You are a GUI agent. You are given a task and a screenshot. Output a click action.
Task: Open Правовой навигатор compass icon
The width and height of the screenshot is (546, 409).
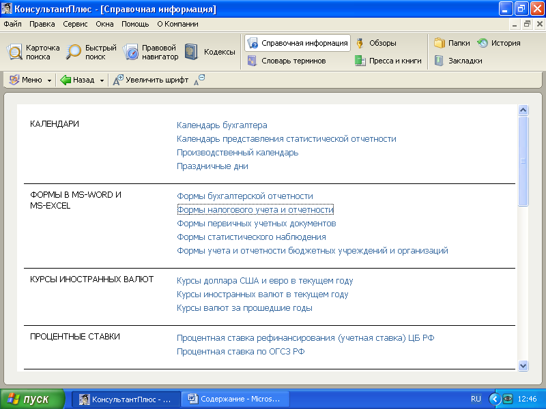[150, 52]
